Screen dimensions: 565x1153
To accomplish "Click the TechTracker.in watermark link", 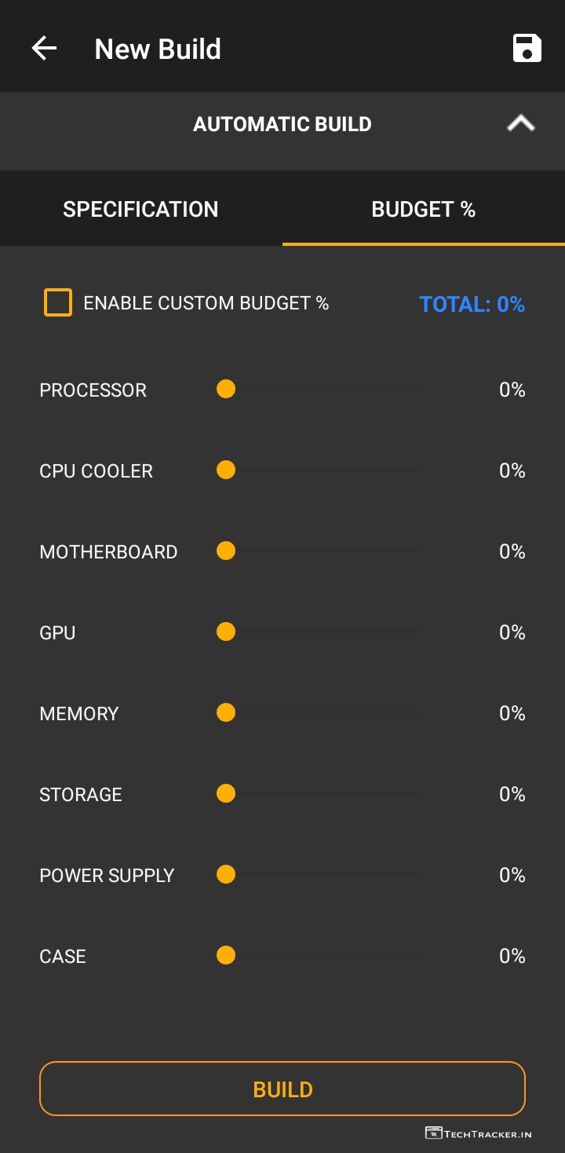I will click(479, 1133).
